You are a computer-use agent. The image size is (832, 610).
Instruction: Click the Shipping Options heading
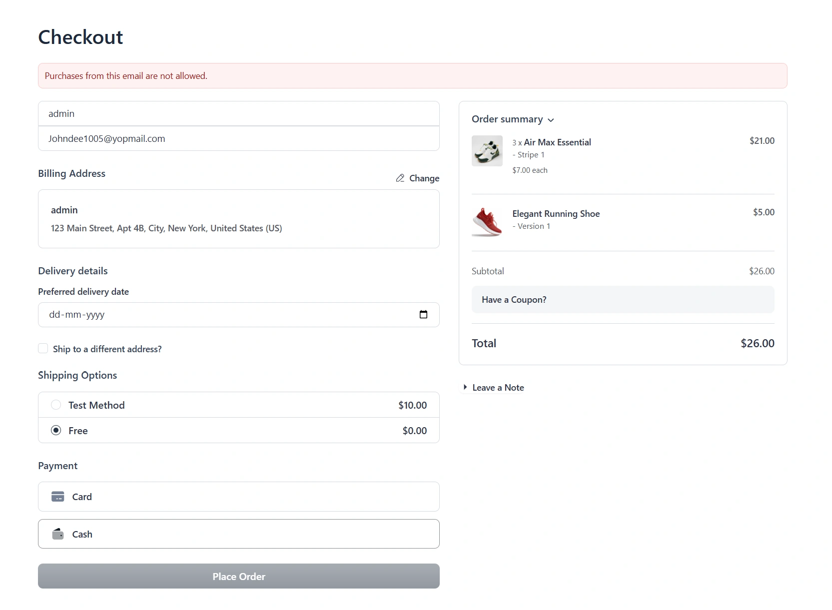coord(77,375)
